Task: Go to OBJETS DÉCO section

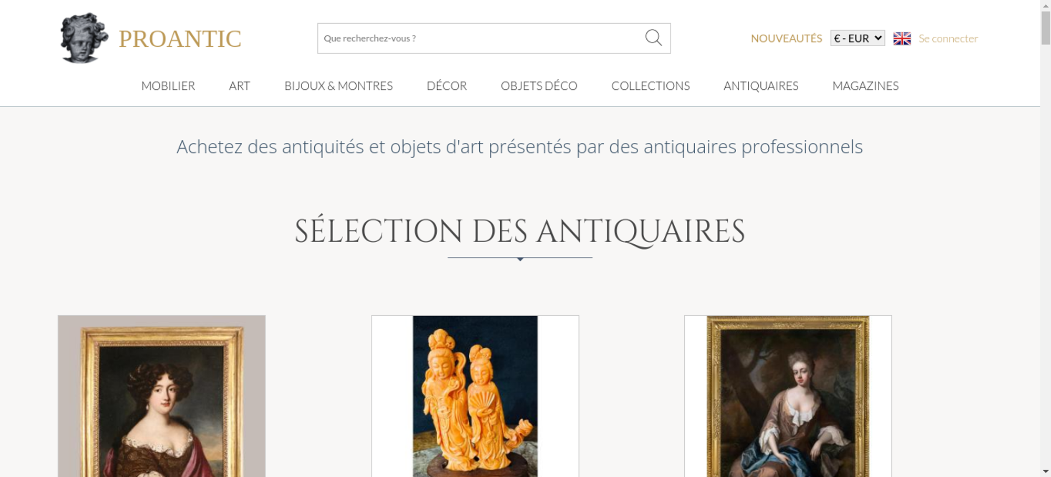Action: point(539,86)
